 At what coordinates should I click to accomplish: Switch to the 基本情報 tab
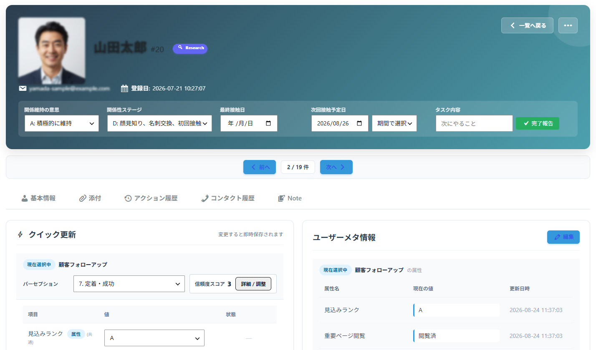point(38,198)
